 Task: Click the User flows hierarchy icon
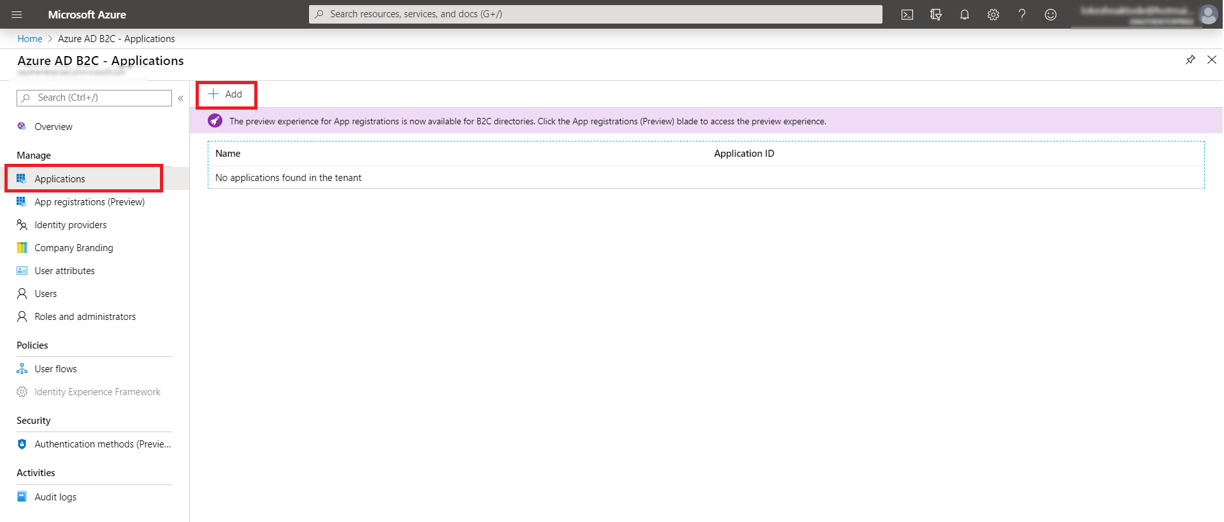[22, 368]
